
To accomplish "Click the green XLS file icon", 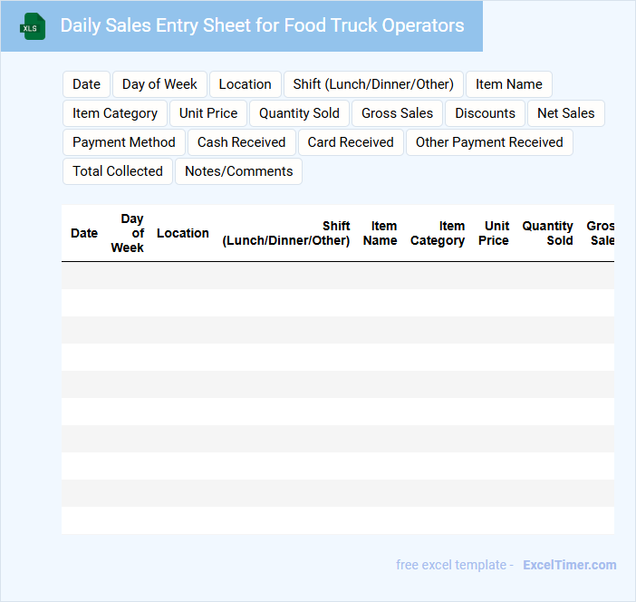I will [33, 26].
